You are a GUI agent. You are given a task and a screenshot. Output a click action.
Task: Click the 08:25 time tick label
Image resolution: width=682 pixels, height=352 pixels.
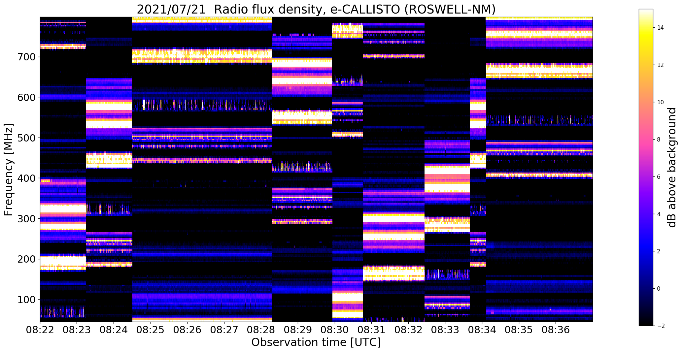(151, 330)
